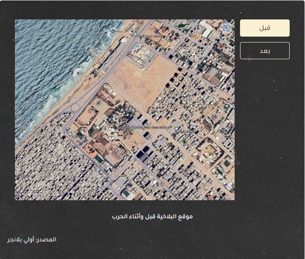Click the small pier extending into the sea
305x259 pixels.
pos(92,52)
